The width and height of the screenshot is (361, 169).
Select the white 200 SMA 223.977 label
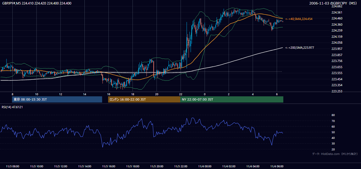pos(300,48)
